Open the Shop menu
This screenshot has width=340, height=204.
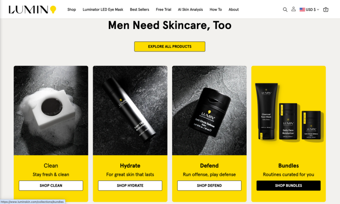[x=71, y=9]
